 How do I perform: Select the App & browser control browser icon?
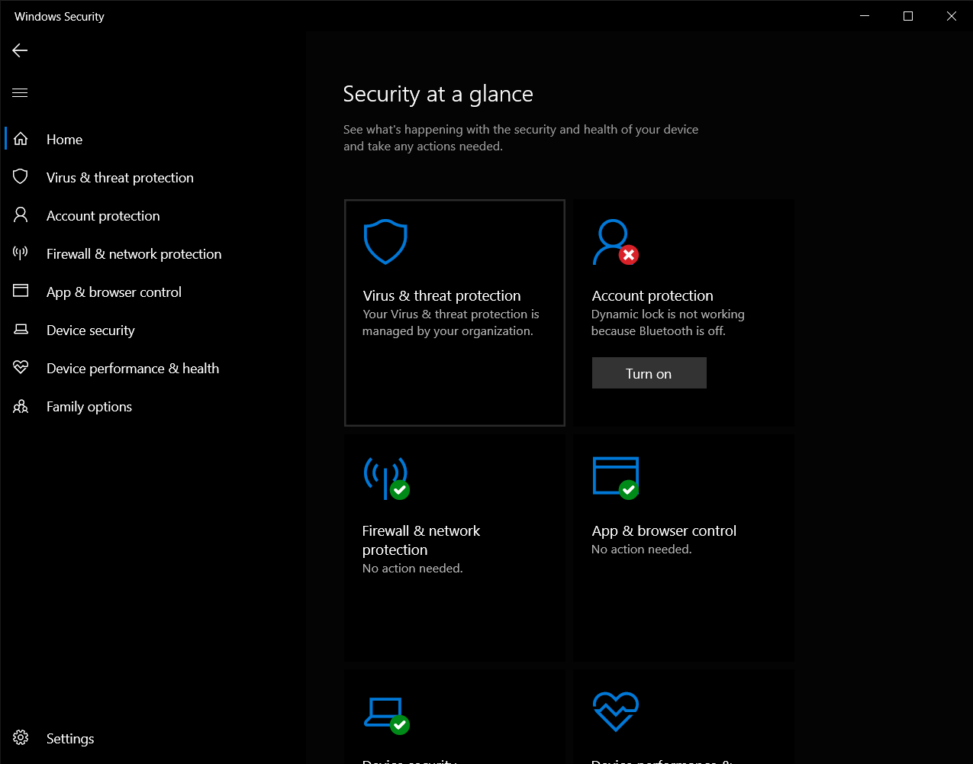click(615, 476)
